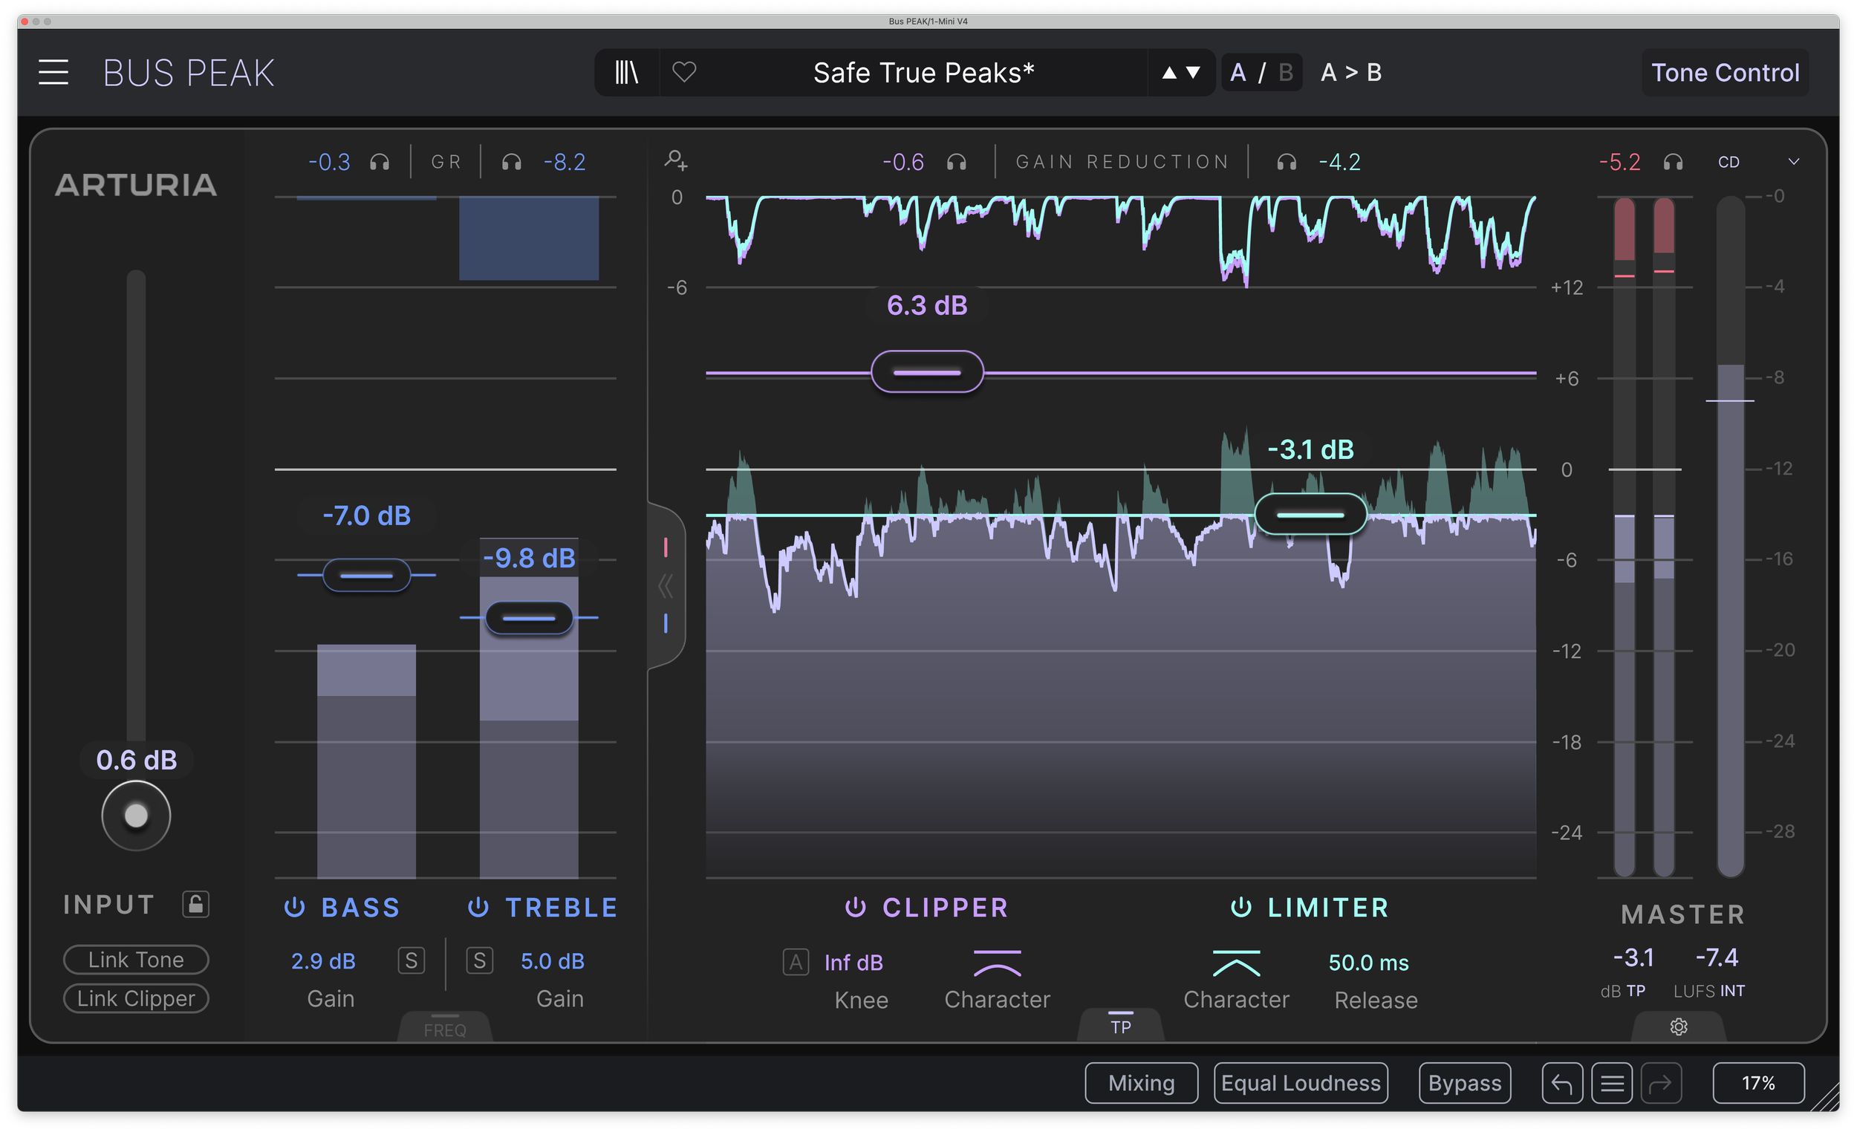Open the hamburger main menu
This screenshot has height=1132, width=1857.
(x=53, y=72)
